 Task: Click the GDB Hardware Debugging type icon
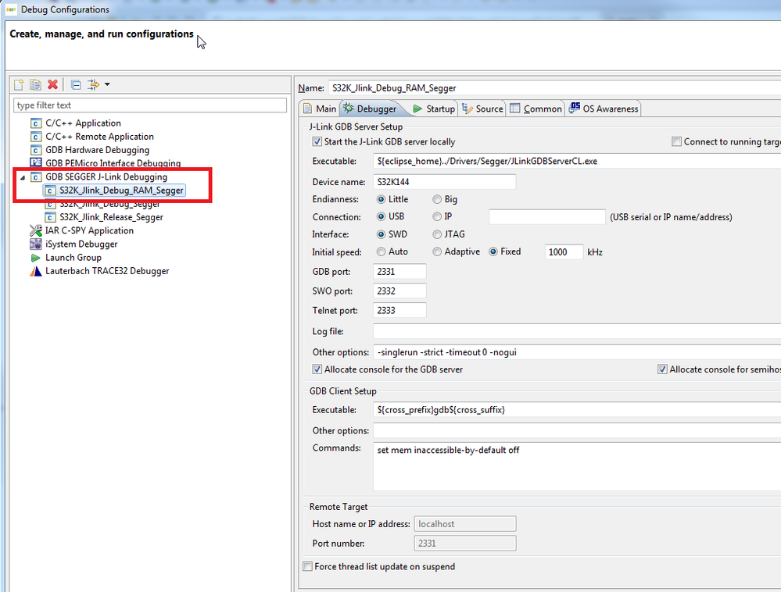35,150
